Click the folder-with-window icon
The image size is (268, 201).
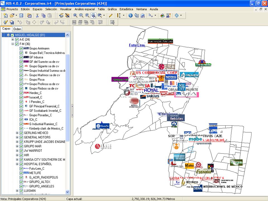[29, 16]
